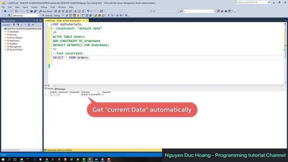Expand the Databases node
This screenshot has height=162, width=288.
click(x=5, y=32)
